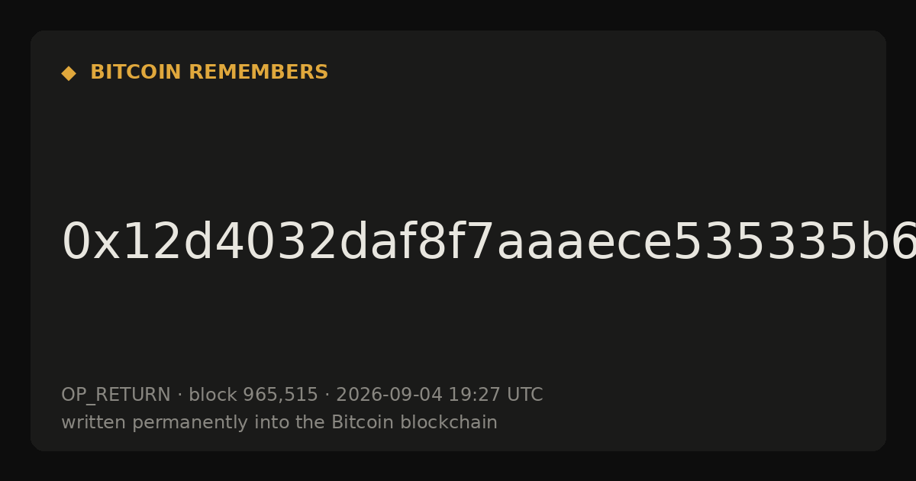
Task: Open the block 965,515 reference
Action: click(x=253, y=395)
